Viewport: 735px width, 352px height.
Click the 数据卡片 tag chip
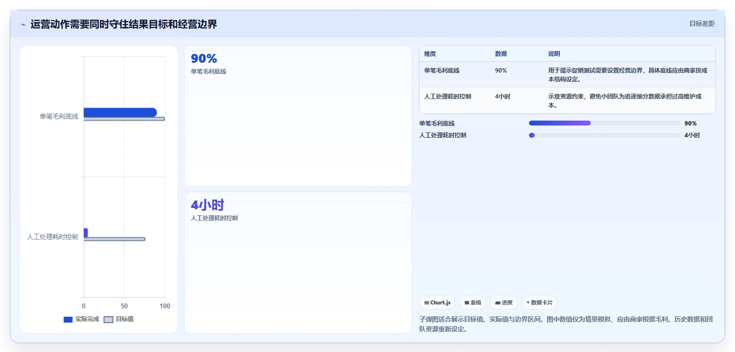[x=540, y=302]
